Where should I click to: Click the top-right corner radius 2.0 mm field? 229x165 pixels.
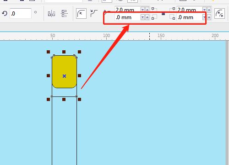coord(190,10)
